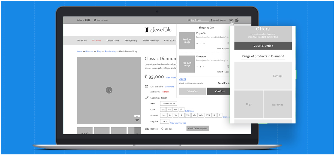Image resolution: width=335 pixels, height=155 pixels.
Task: Open the shopping cart icon in header
Action: [231, 20]
